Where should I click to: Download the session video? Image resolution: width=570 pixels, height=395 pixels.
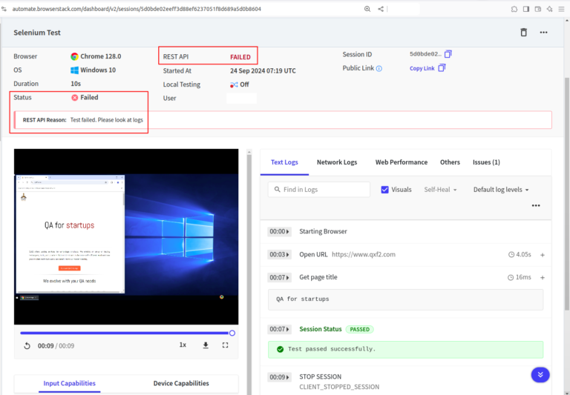pyautogui.click(x=206, y=345)
